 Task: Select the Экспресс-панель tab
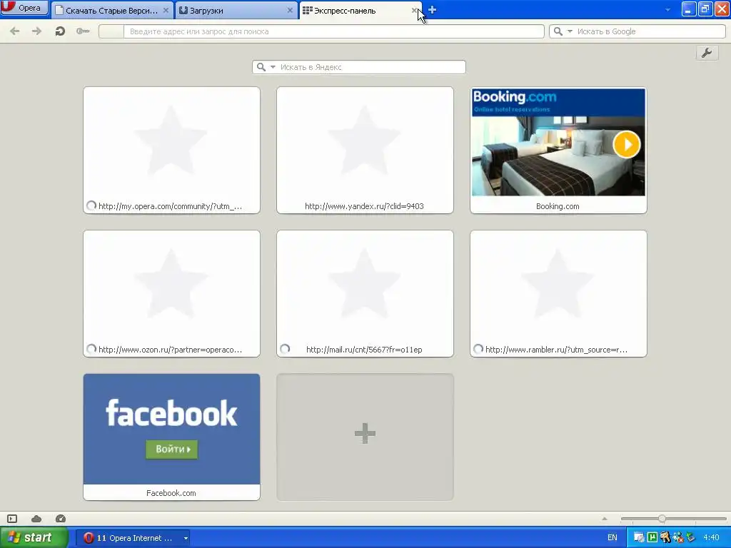[361, 10]
